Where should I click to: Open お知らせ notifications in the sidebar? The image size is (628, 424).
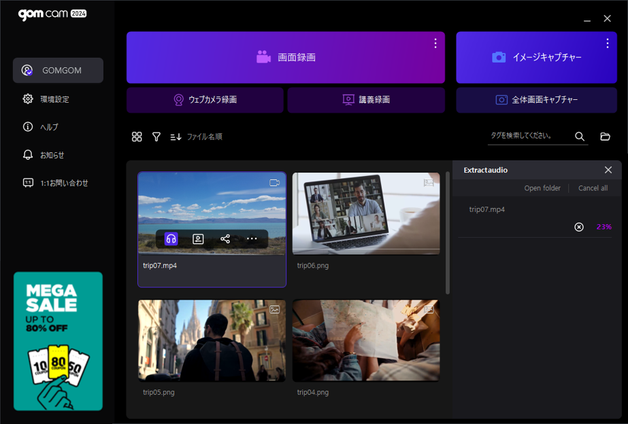point(52,155)
